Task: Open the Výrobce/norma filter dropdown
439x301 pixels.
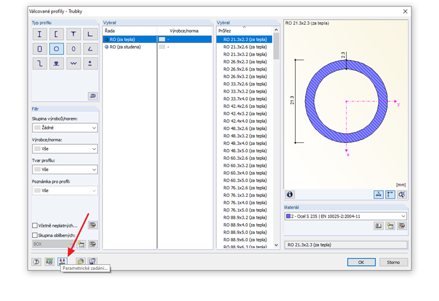Action: 65,149
